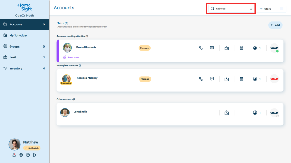Click the CareCo North organization label

click(25, 16)
